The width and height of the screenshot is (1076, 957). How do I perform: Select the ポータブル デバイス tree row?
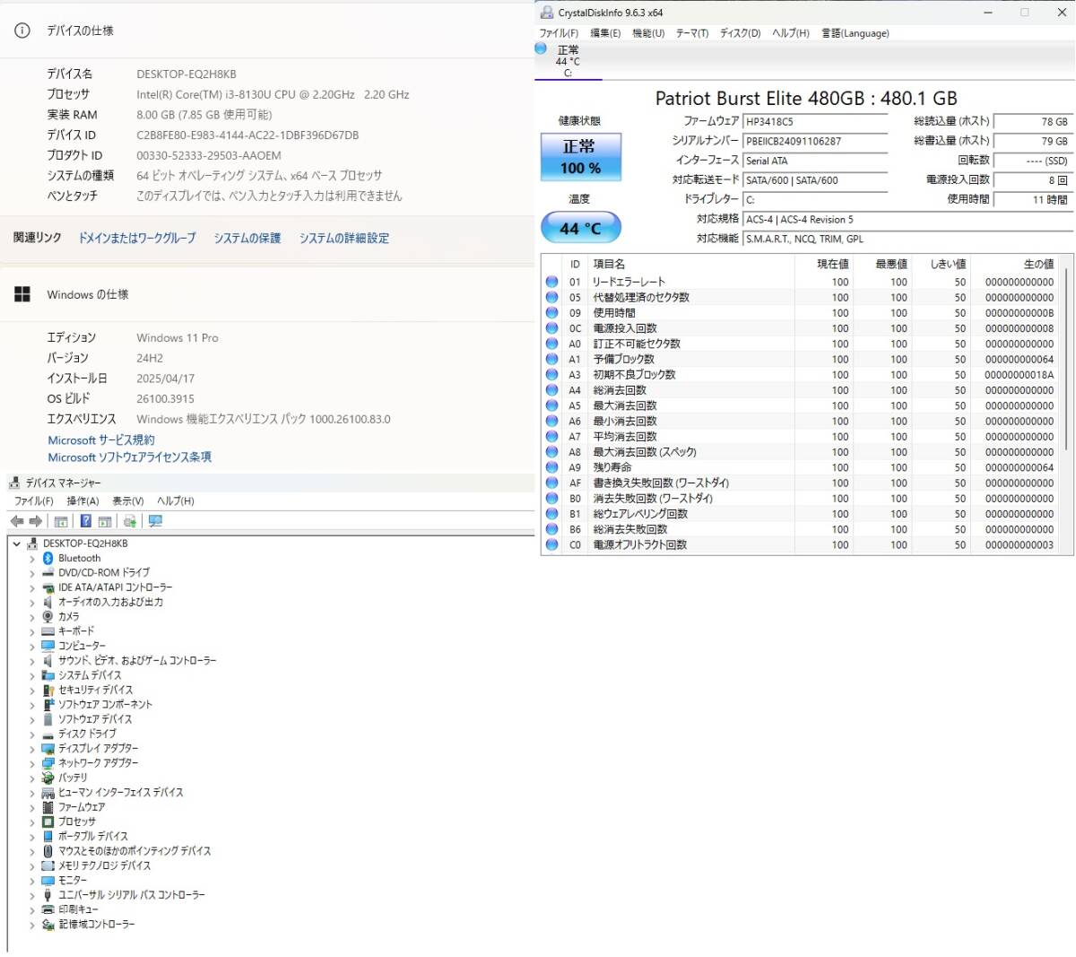(92, 836)
